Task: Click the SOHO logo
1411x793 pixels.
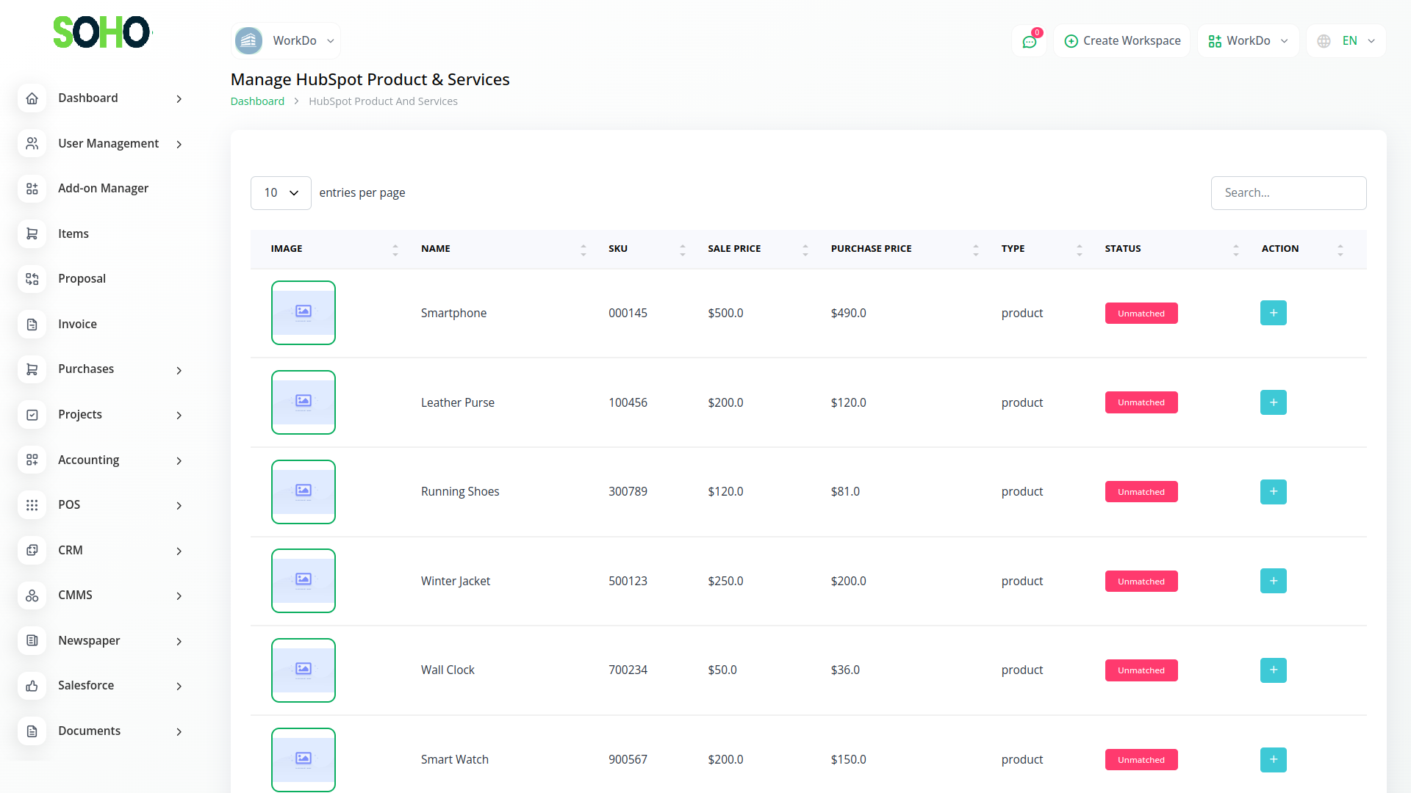Action: 101,32
